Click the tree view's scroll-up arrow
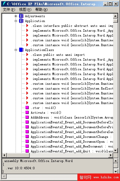 [115, 16]
